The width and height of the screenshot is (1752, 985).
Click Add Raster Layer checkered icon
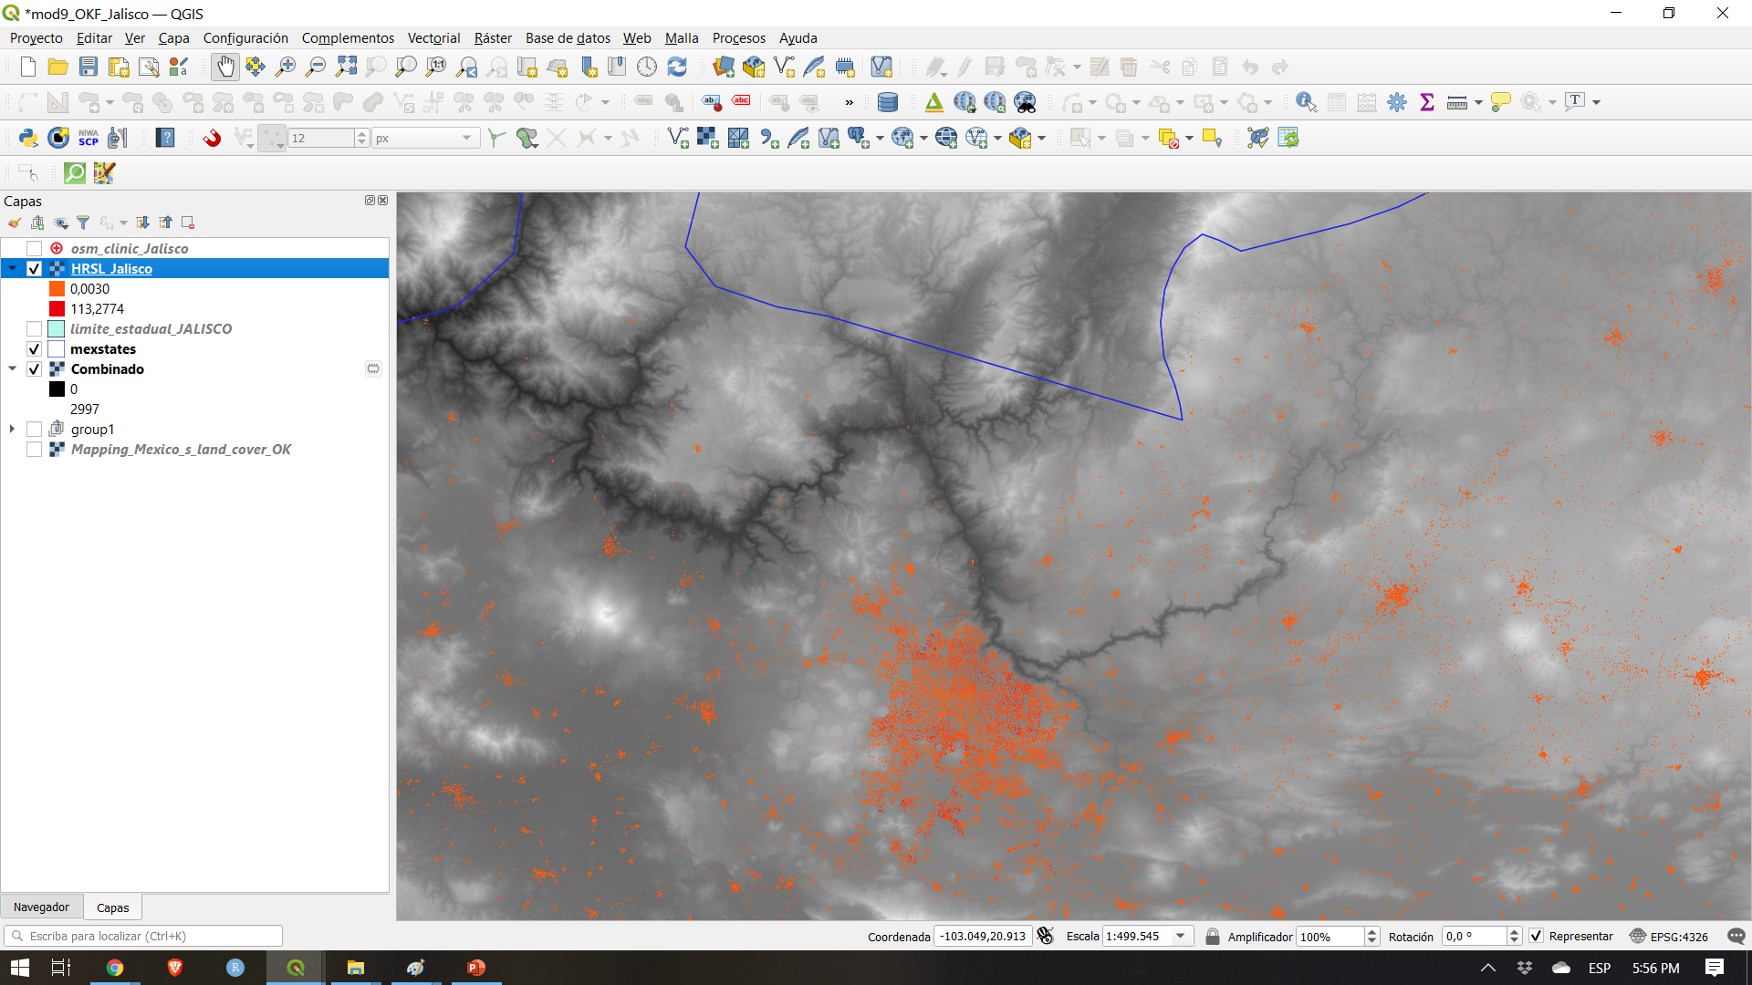tap(708, 138)
